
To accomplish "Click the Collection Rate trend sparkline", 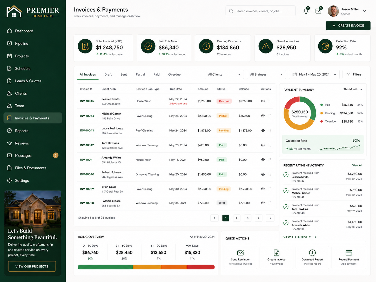I will (339, 148).
